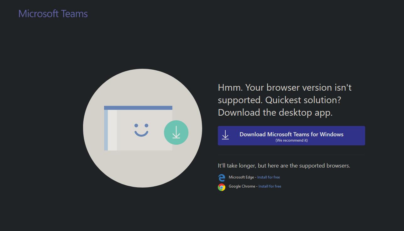Screen dimensions: 404x231
Task: Click the teal download badge on the illustration
Action: [x=176, y=133]
